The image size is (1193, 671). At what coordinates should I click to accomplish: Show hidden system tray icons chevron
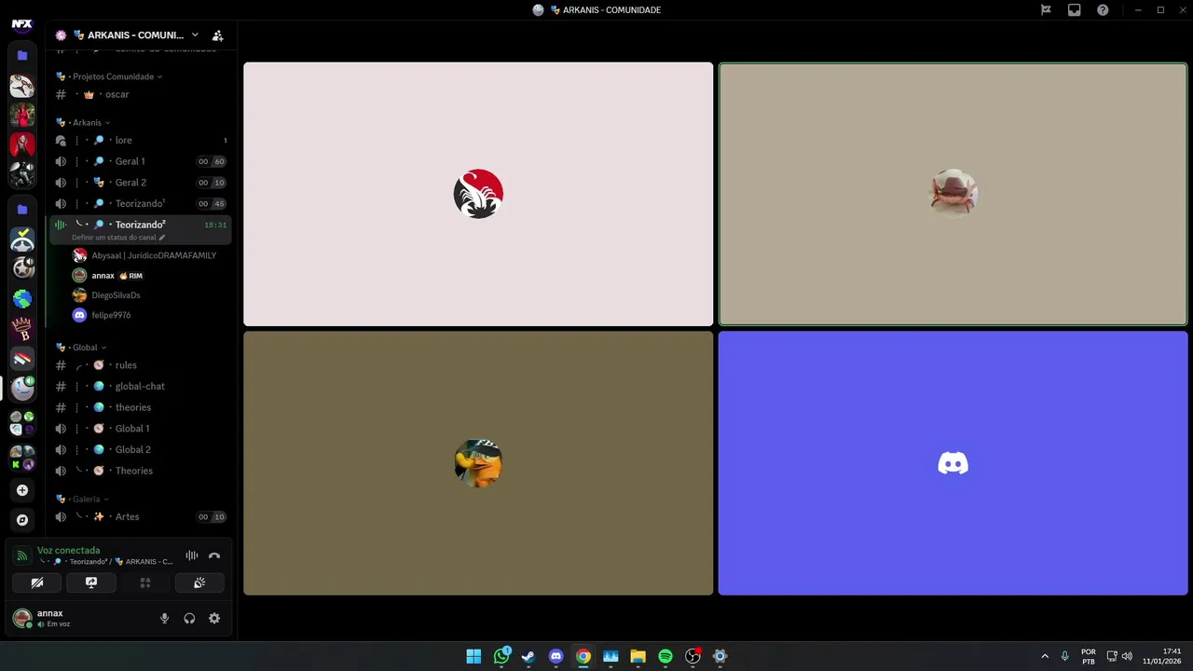click(1045, 656)
